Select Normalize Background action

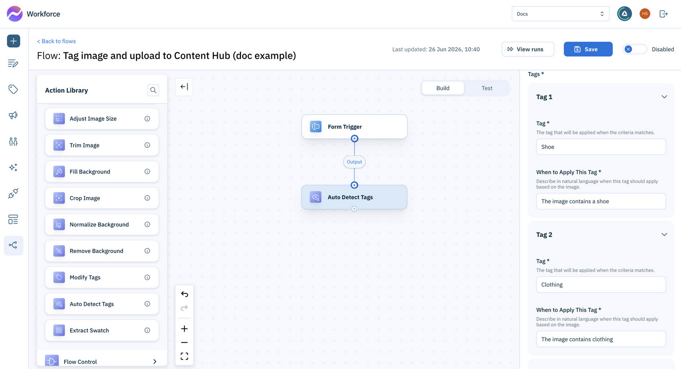pos(102,224)
